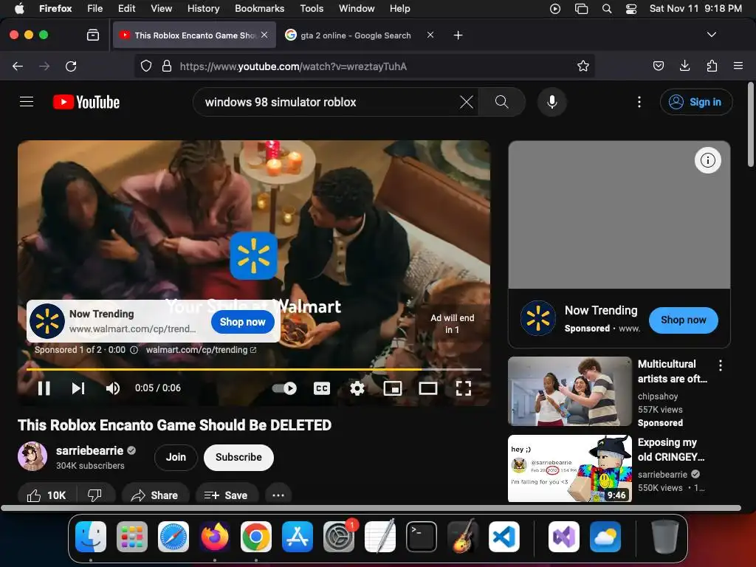
Task: Switch to gta 2 online Google tab
Action: click(355, 35)
